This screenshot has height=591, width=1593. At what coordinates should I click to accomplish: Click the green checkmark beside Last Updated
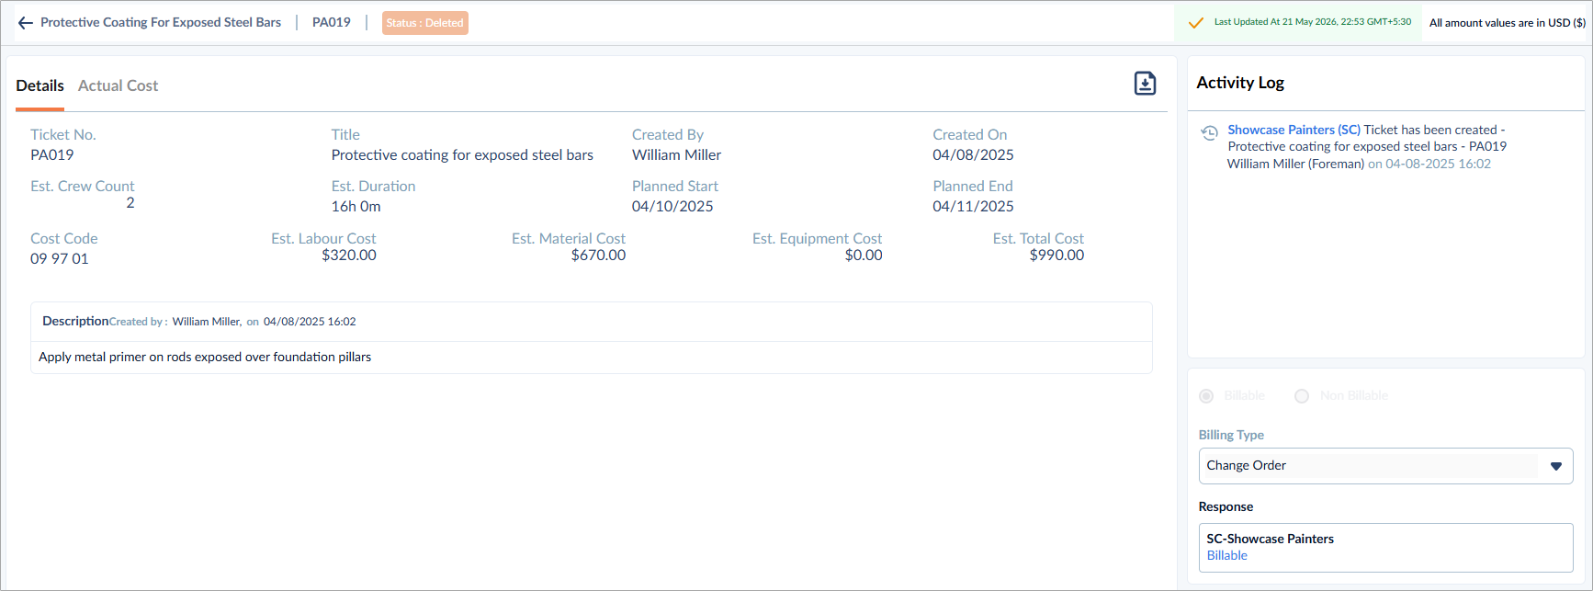click(x=1195, y=23)
